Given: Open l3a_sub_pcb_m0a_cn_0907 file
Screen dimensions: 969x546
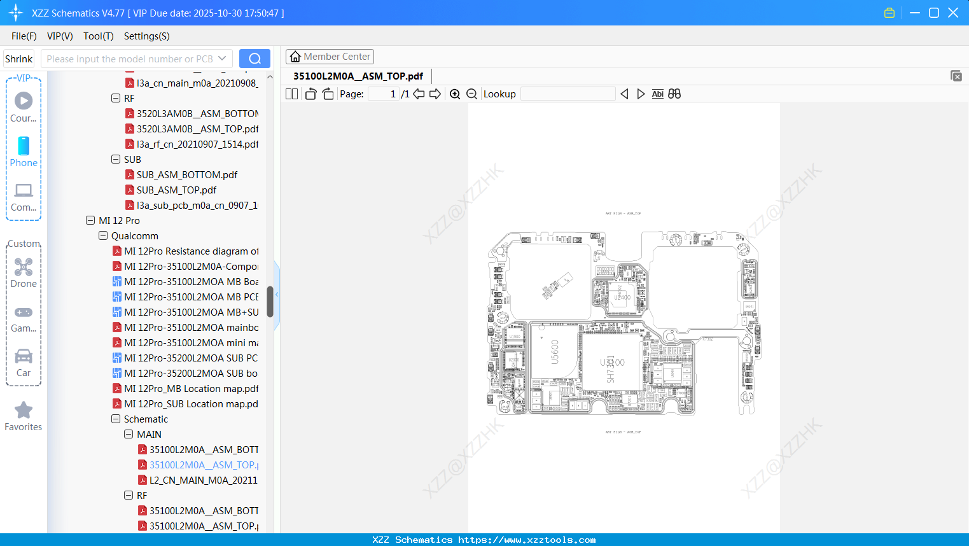Looking at the screenshot, I should click(197, 206).
